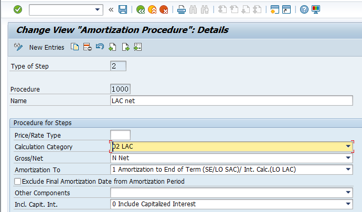Screen dimensions: 362x212
Task: Toggle Exclude Final Amortization Date checkbox
Action: (18, 182)
